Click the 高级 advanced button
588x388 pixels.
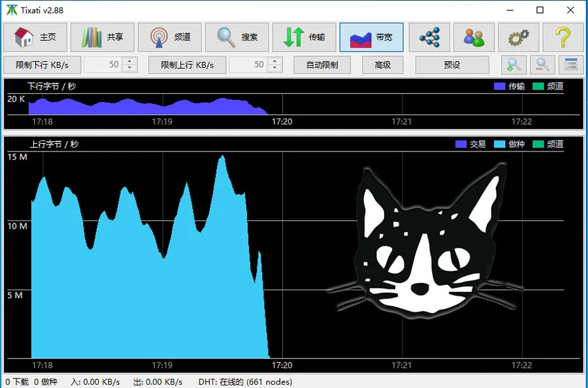383,65
